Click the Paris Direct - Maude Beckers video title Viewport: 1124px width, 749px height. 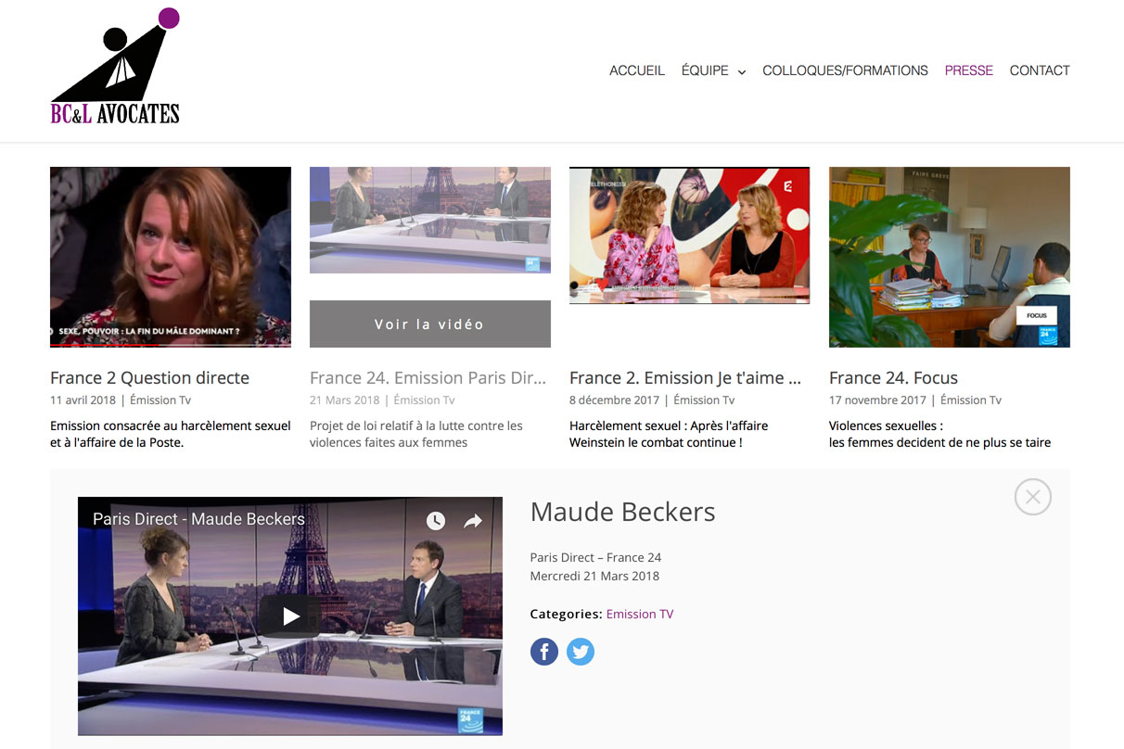pos(198,519)
